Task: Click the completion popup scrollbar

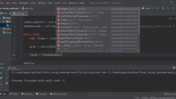Action: [x=139, y=20]
